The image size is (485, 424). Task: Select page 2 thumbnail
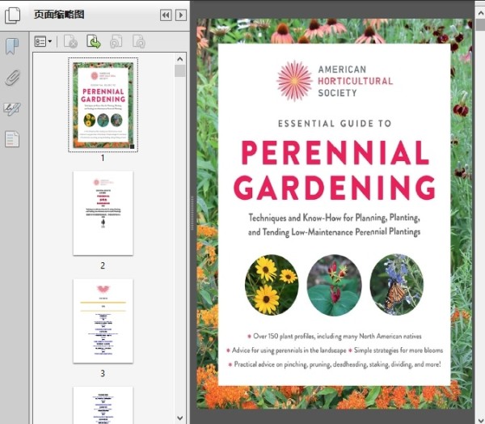coord(103,213)
